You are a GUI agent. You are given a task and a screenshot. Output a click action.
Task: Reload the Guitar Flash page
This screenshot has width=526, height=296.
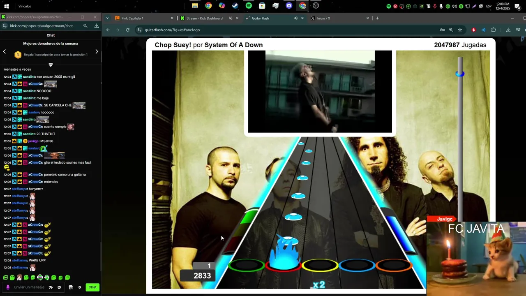click(x=128, y=30)
